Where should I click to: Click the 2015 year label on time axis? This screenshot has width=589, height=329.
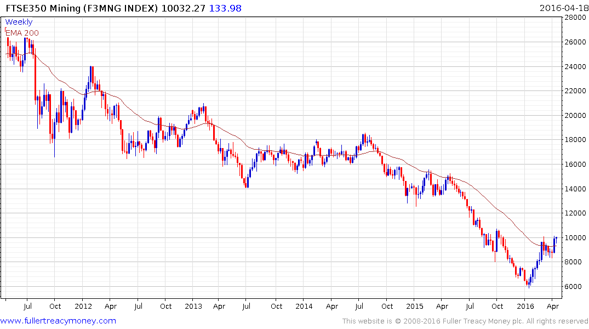(414, 306)
